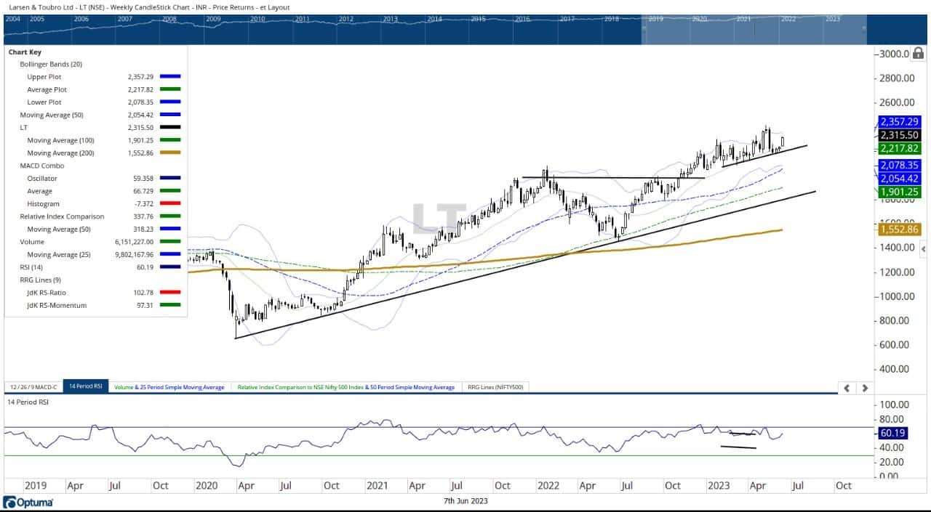The width and height of the screenshot is (931, 512).
Task: Click the 2,315.50 last price label
Action: [x=900, y=135]
